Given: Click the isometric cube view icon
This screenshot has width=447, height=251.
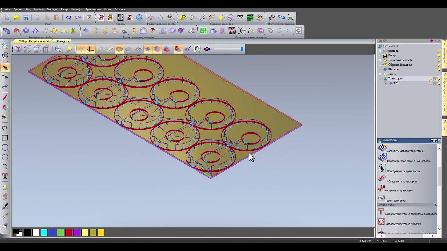Looking at the screenshot, I should pos(18,49).
